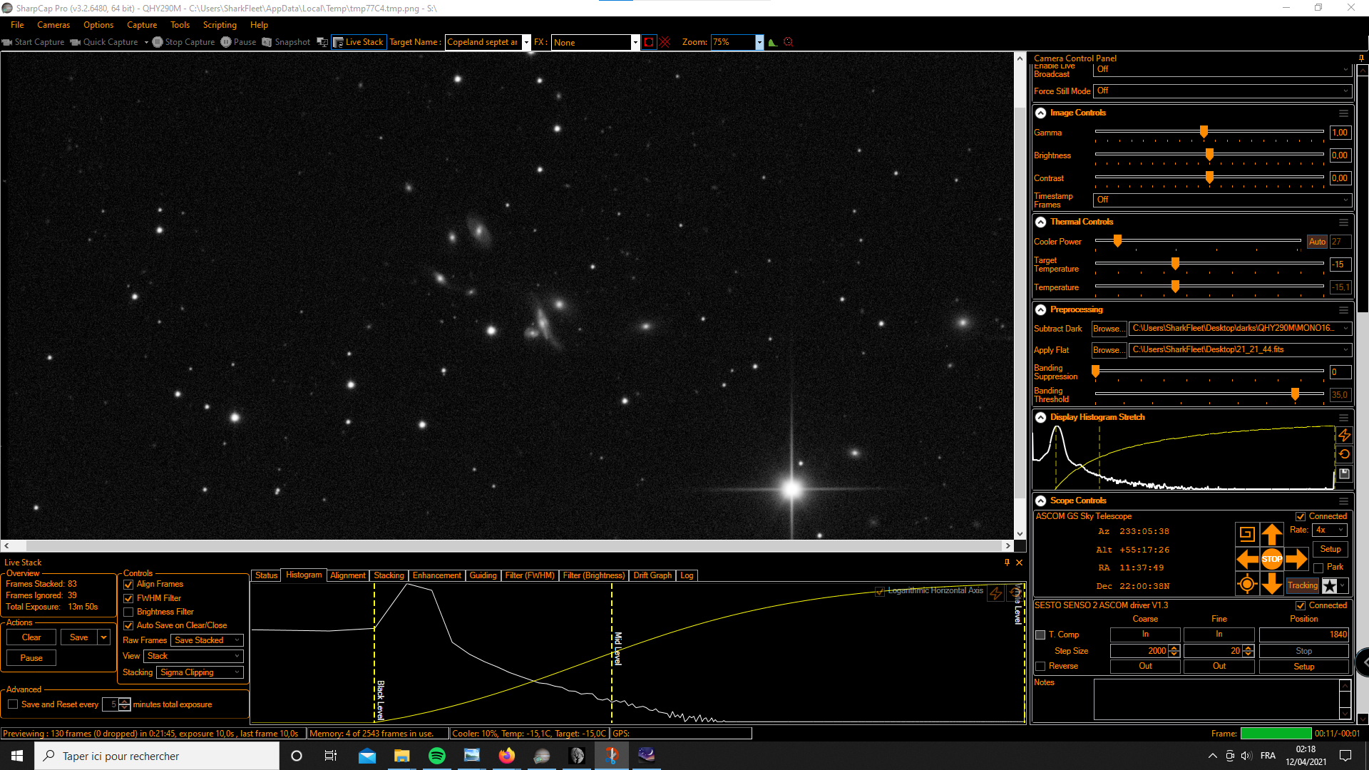Click the crosshair target icon

point(1247,585)
